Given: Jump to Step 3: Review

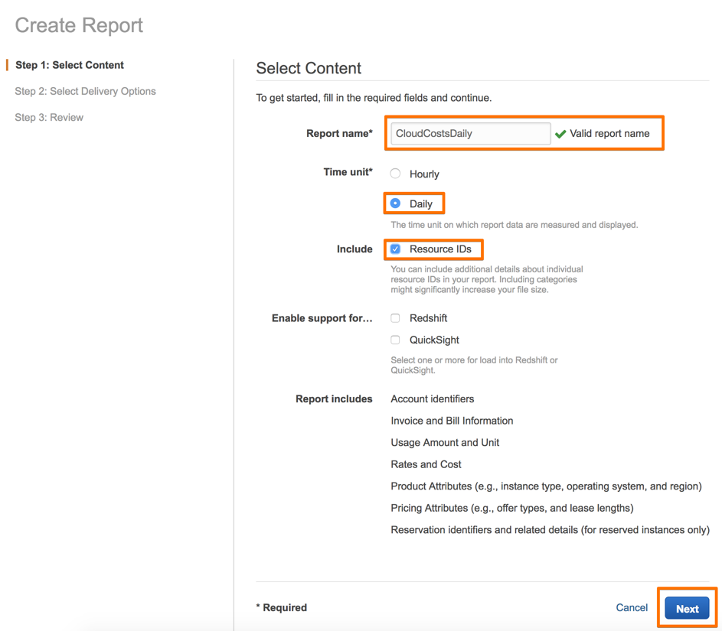Looking at the screenshot, I should tap(49, 117).
